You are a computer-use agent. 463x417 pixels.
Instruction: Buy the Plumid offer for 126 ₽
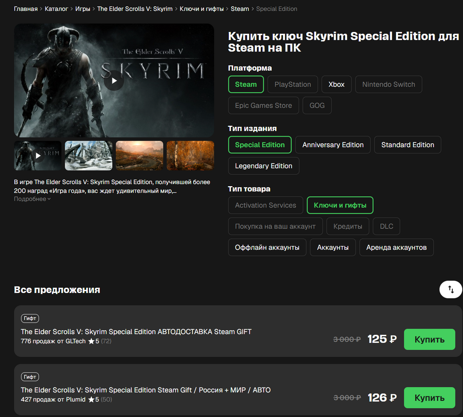pos(429,397)
